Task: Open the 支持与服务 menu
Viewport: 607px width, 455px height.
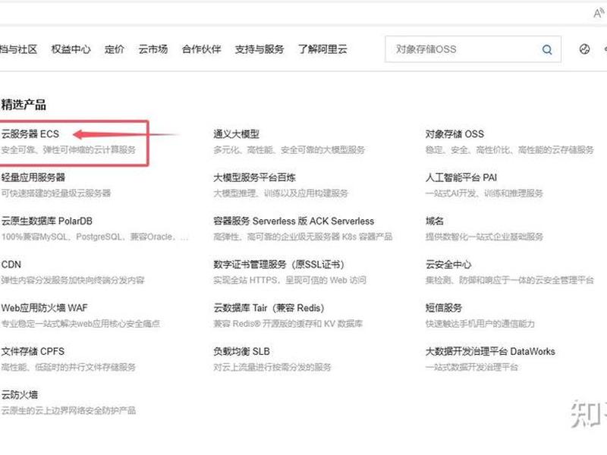Action: (259, 49)
